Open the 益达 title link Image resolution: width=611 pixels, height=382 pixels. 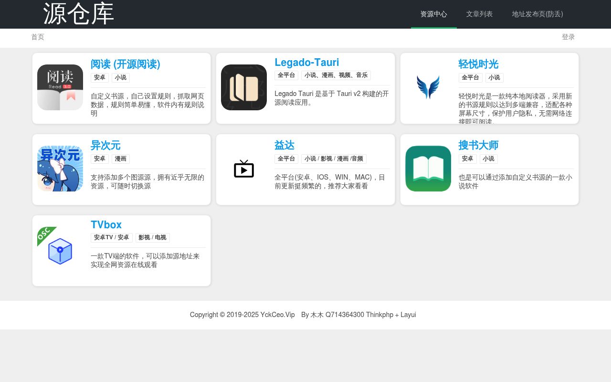tap(284, 145)
